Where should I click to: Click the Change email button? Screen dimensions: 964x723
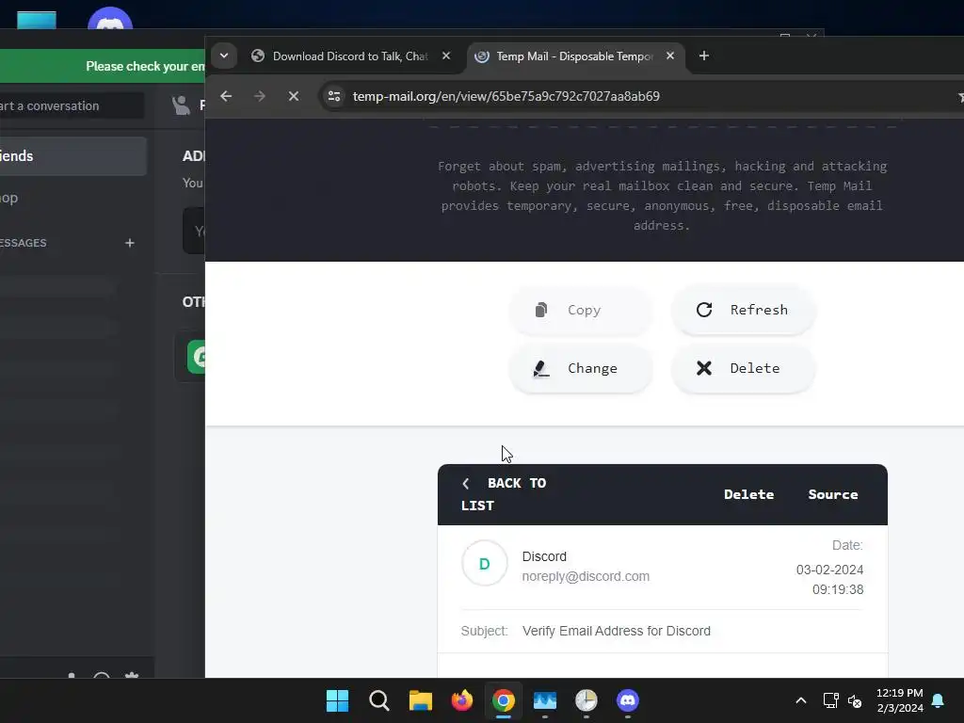[x=580, y=368]
